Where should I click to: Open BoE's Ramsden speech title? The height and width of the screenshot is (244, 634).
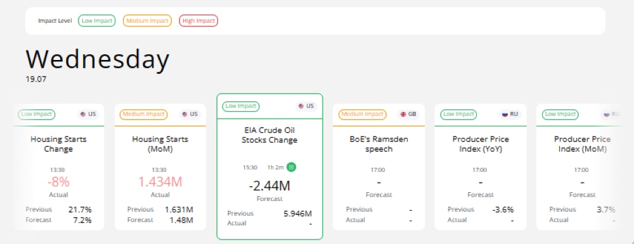tap(379, 144)
